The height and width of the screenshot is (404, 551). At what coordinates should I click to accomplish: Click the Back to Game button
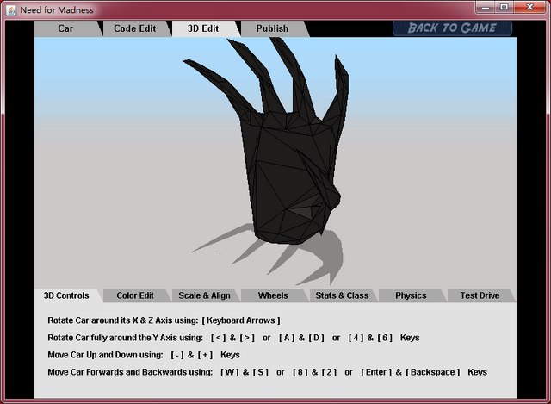pos(452,28)
